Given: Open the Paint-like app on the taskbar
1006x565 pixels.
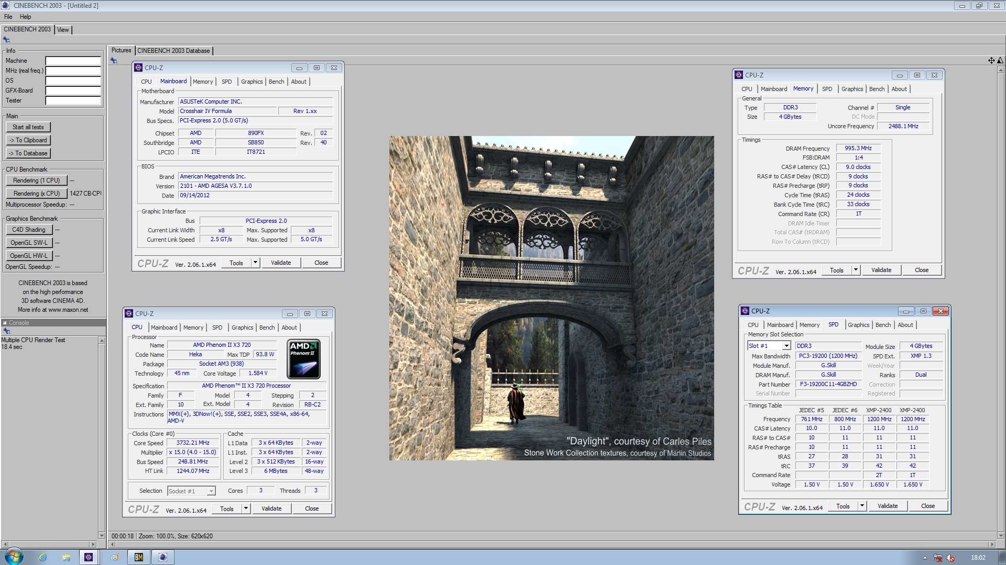Looking at the screenshot, I should tap(114, 557).
